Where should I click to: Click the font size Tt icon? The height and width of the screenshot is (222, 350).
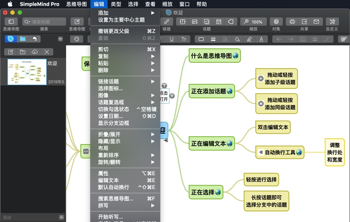tap(184, 39)
